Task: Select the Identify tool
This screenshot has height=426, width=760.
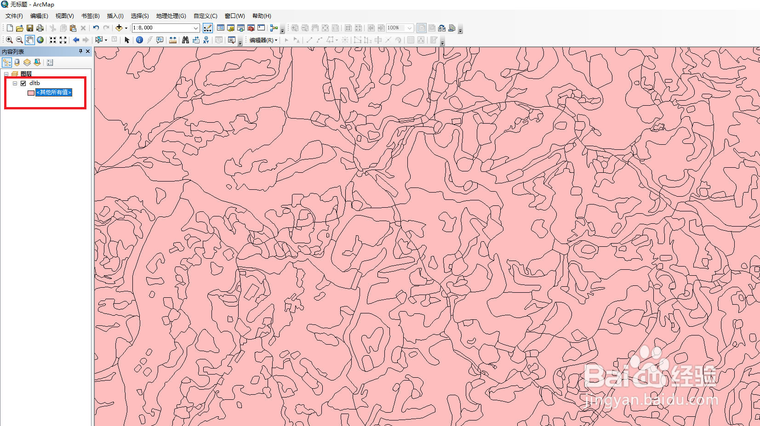Action: point(139,40)
